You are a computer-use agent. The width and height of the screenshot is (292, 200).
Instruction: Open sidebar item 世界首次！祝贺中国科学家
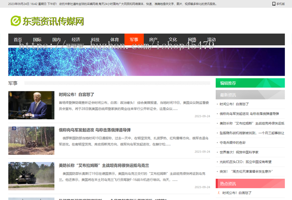(239, 152)
